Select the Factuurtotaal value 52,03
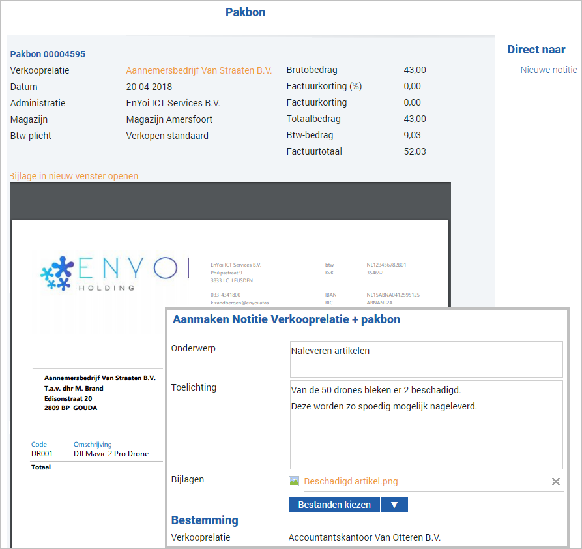Image resolution: width=582 pixels, height=549 pixels. pos(415,151)
